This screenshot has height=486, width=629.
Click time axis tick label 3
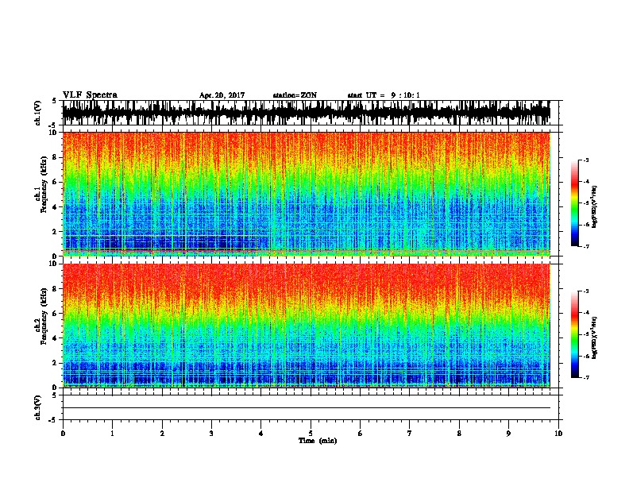point(211,434)
